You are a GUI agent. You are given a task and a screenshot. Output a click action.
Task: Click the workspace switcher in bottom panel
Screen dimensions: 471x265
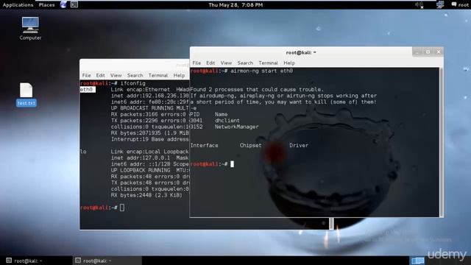point(417,261)
